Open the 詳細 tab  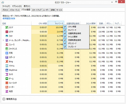click(53, 10)
